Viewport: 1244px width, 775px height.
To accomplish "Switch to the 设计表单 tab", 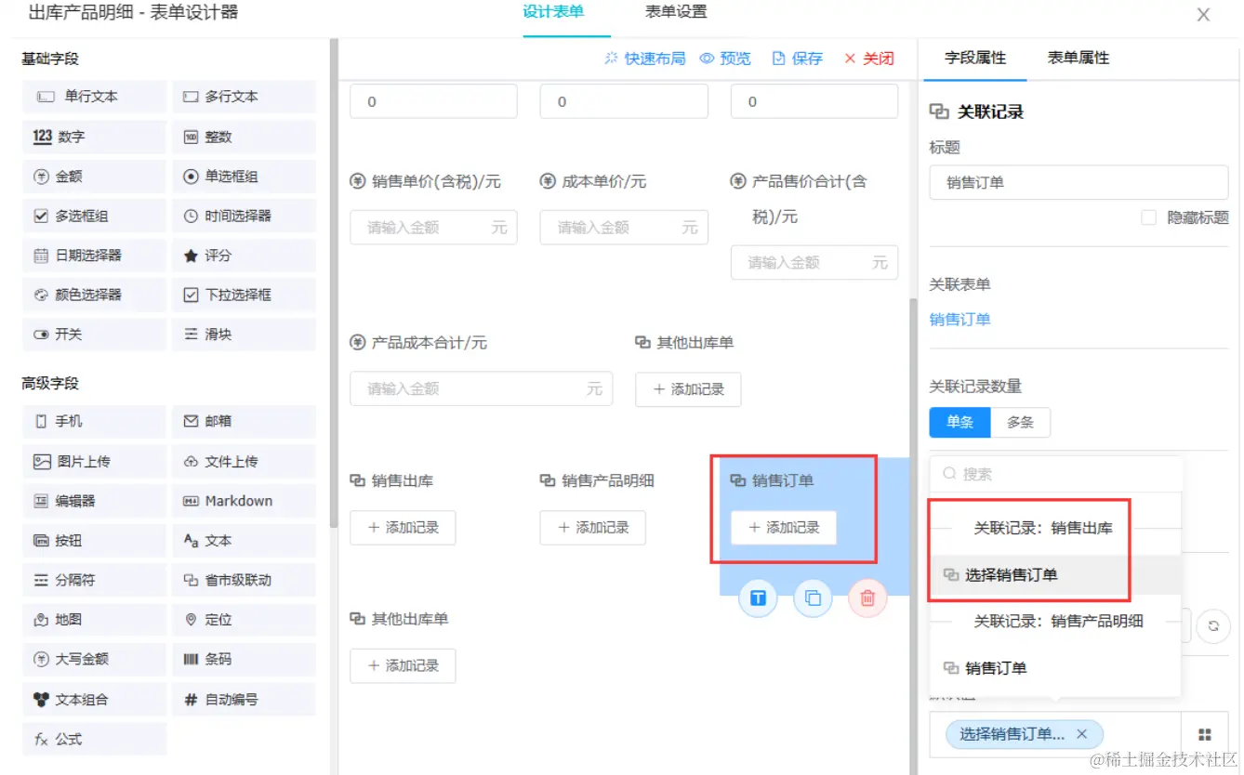I will [553, 13].
